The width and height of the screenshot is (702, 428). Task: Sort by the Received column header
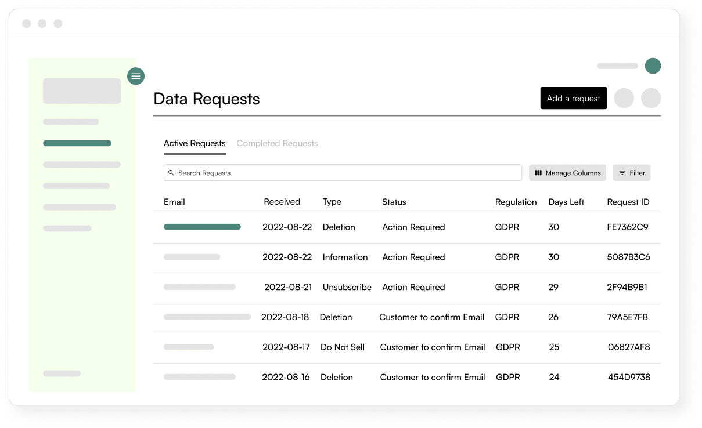[282, 202]
